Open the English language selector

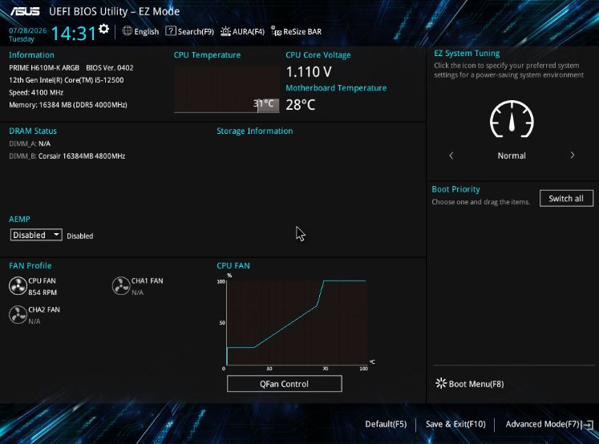[140, 31]
